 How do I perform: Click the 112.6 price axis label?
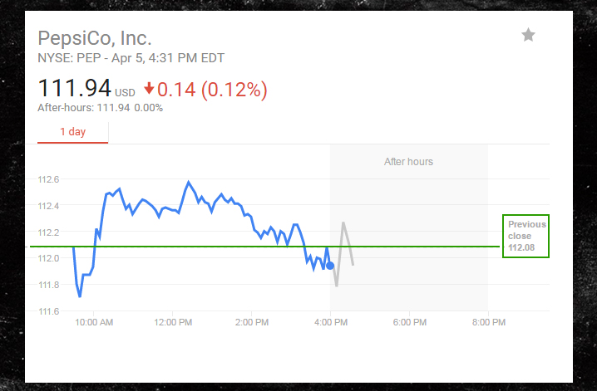click(49, 179)
